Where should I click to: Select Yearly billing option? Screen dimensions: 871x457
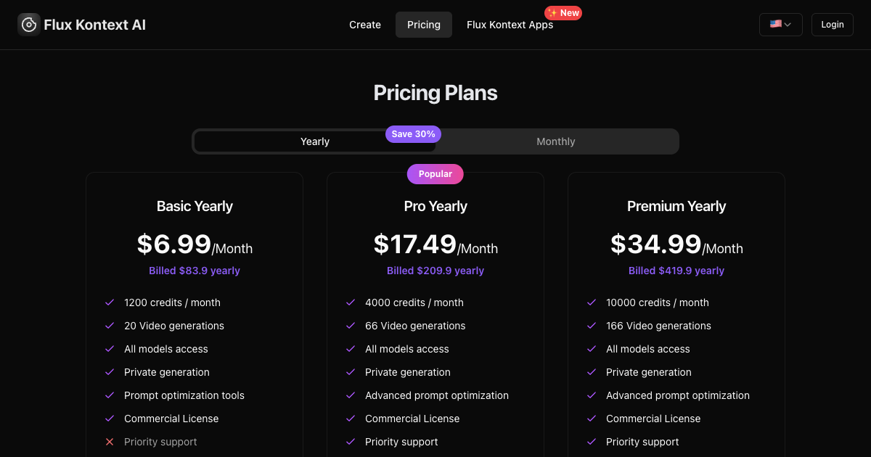click(315, 141)
